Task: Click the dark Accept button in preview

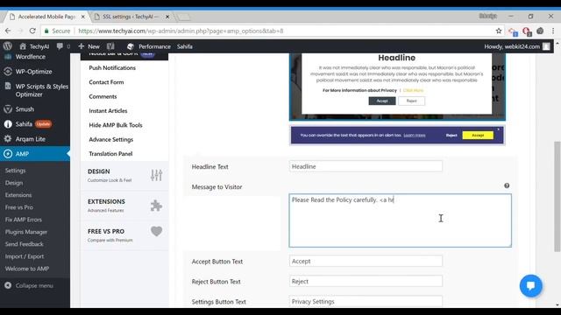Action: point(382,101)
